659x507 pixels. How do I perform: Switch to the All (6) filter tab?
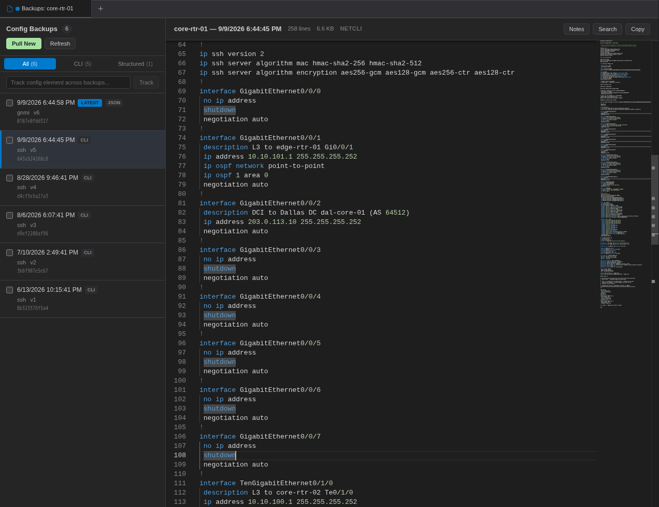(x=30, y=64)
